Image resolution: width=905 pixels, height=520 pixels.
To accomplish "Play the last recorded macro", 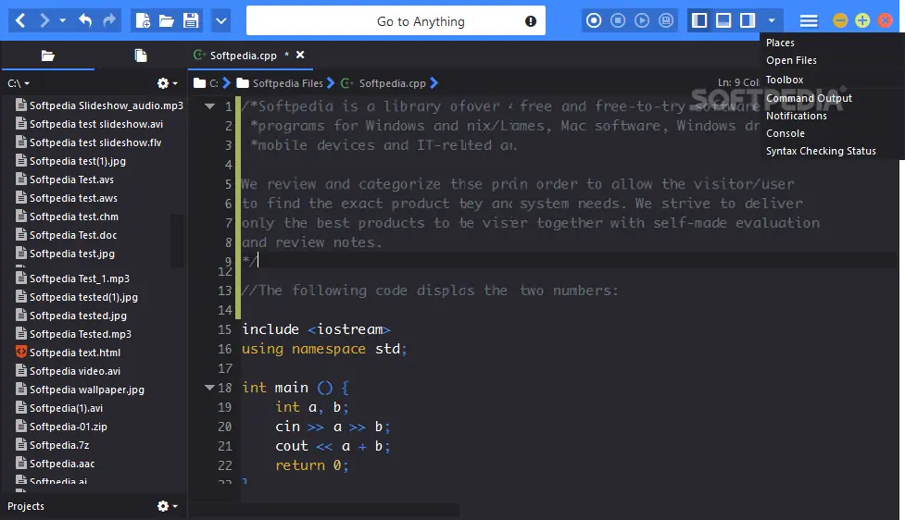I will (642, 20).
